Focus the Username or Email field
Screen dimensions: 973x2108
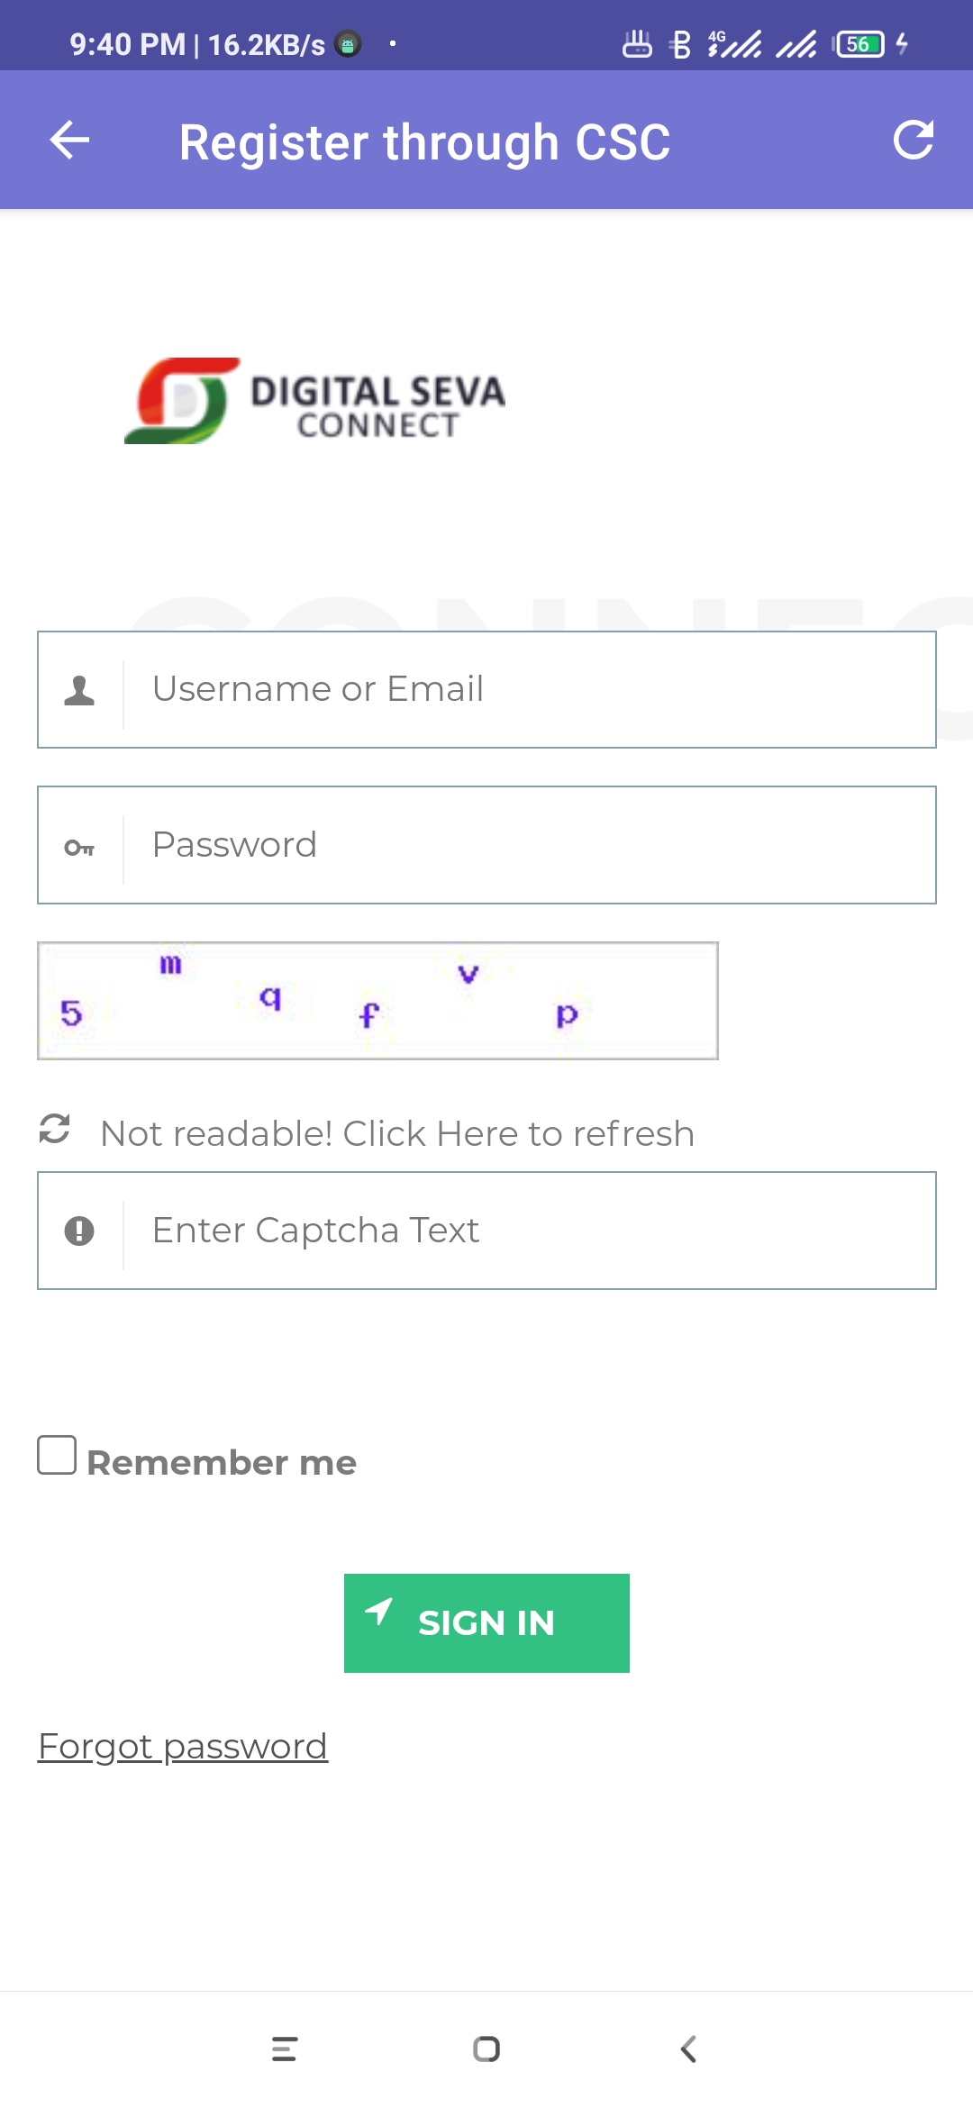click(x=486, y=690)
